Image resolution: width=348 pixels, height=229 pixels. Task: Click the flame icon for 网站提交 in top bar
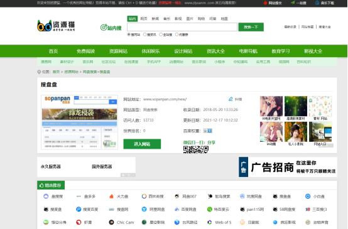(265, 3)
